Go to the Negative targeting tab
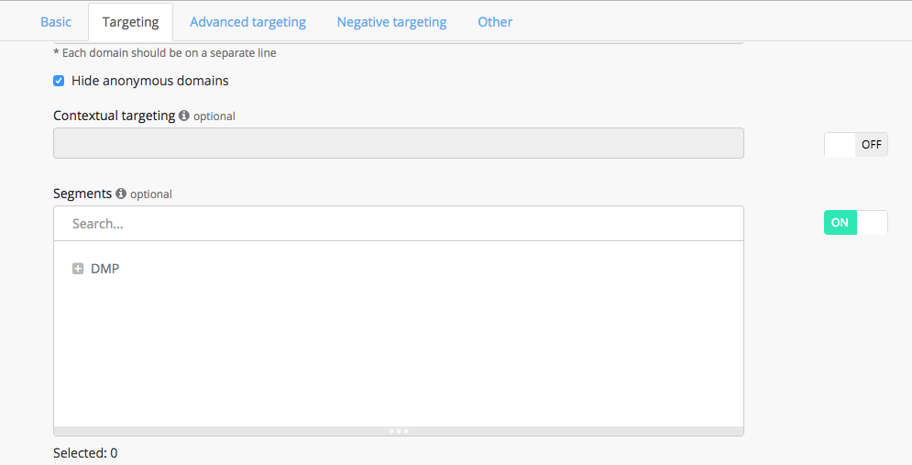The image size is (912, 465). pos(391,22)
